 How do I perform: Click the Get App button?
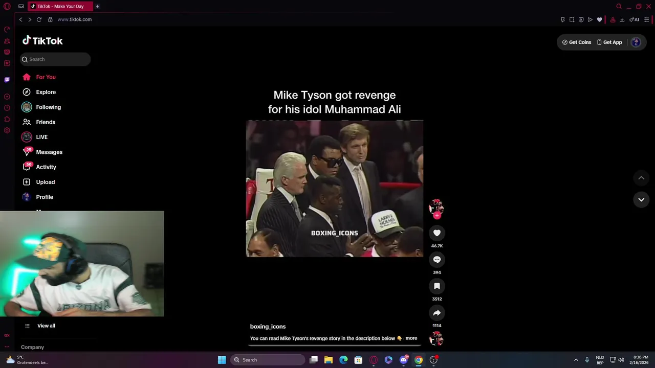pos(609,42)
